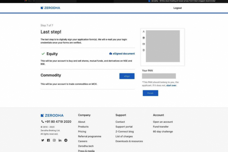228x152 pixels.
Task: Click the phone icon next to +91 number
Action: click(x=43, y=121)
